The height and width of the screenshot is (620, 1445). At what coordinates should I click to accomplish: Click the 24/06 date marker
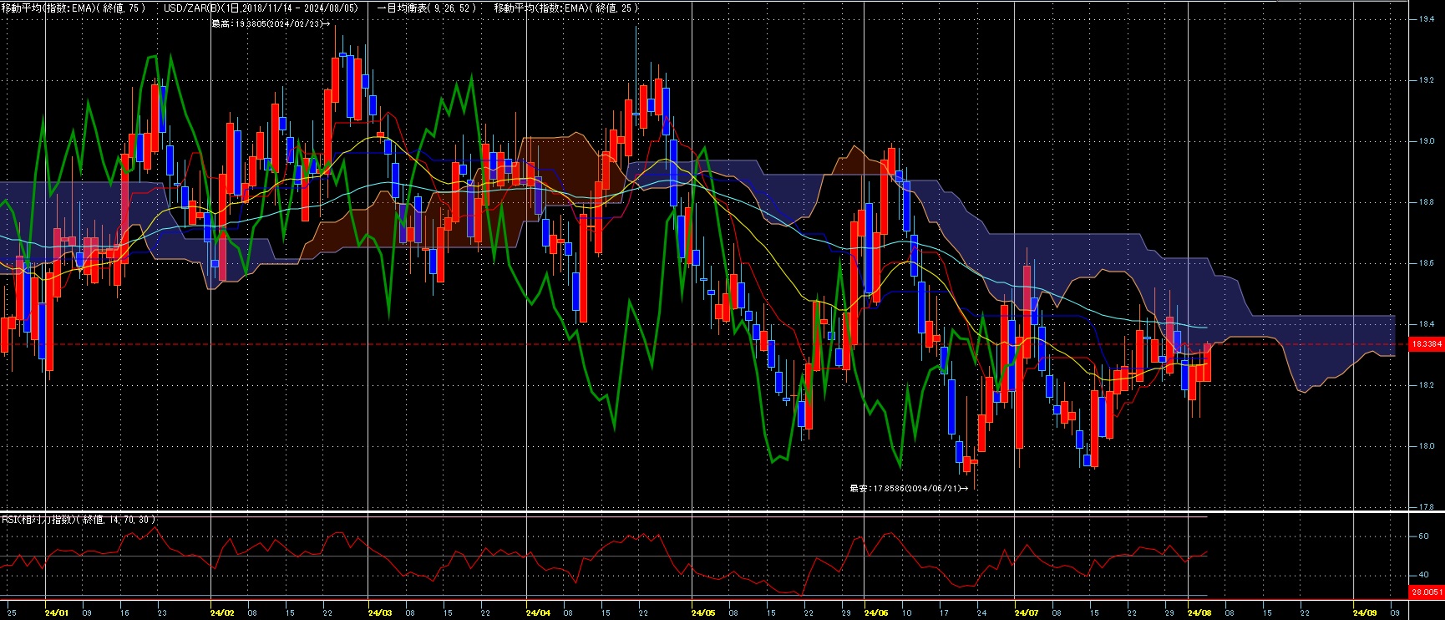876,613
